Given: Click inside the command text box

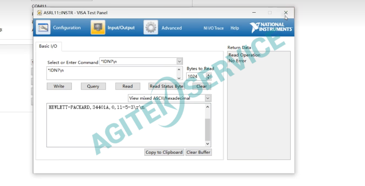Looking at the screenshot, I should (112, 73).
